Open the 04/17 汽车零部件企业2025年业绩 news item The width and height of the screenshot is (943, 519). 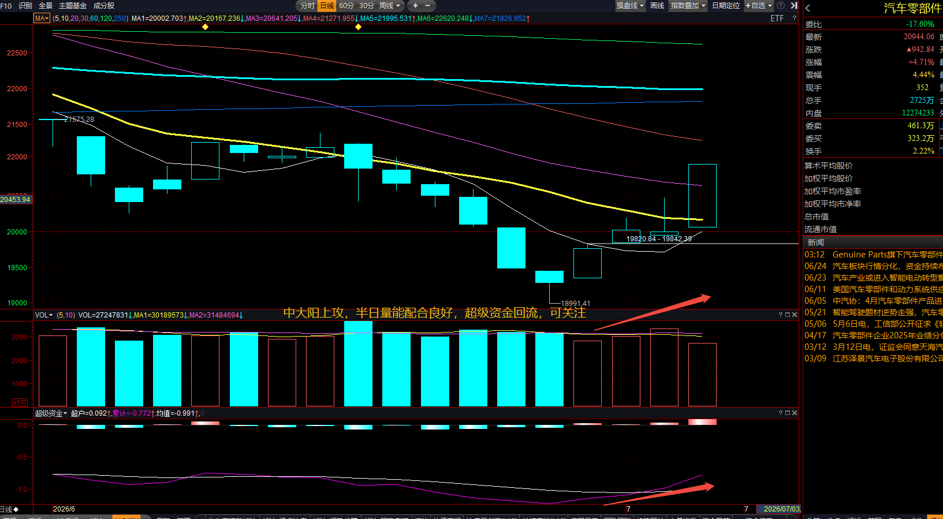873,335
